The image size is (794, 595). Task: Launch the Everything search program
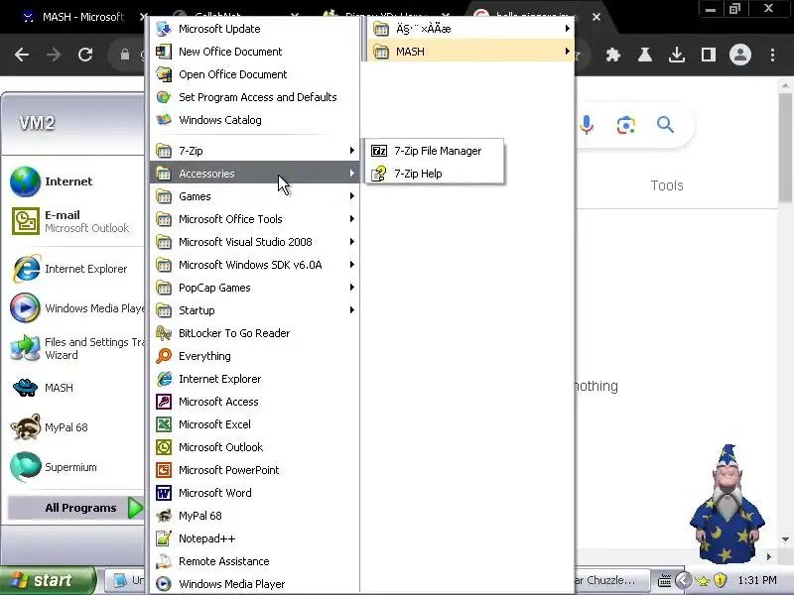coord(254,356)
